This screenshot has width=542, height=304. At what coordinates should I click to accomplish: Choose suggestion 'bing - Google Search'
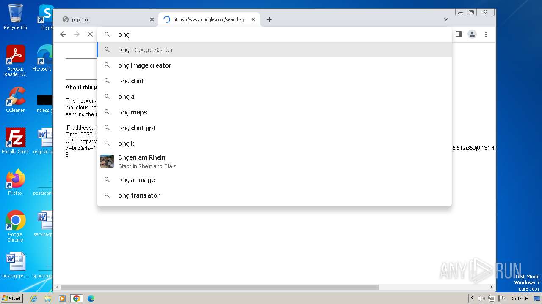click(x=274, y=50)
